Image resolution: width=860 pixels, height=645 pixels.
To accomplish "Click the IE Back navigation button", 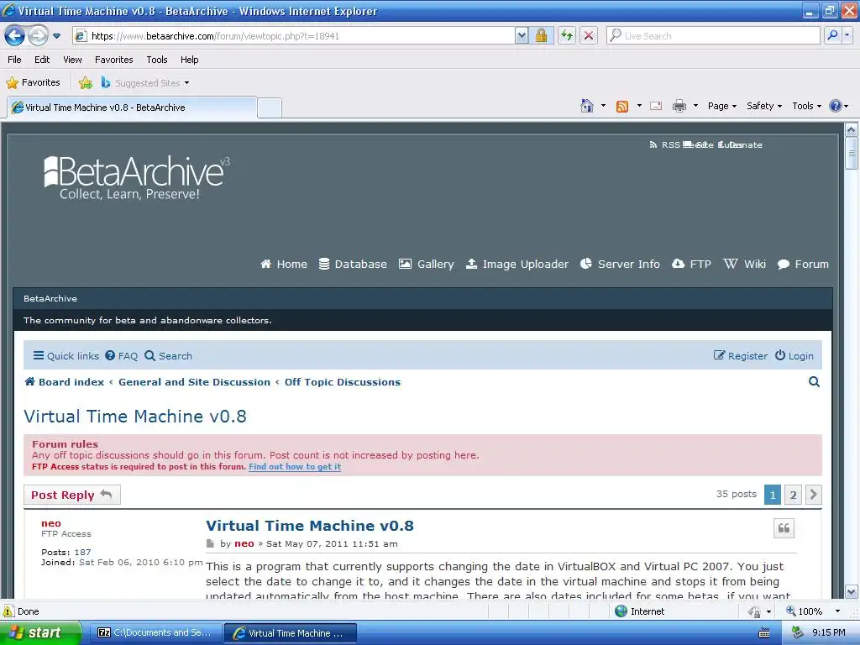I will (15, 36).
